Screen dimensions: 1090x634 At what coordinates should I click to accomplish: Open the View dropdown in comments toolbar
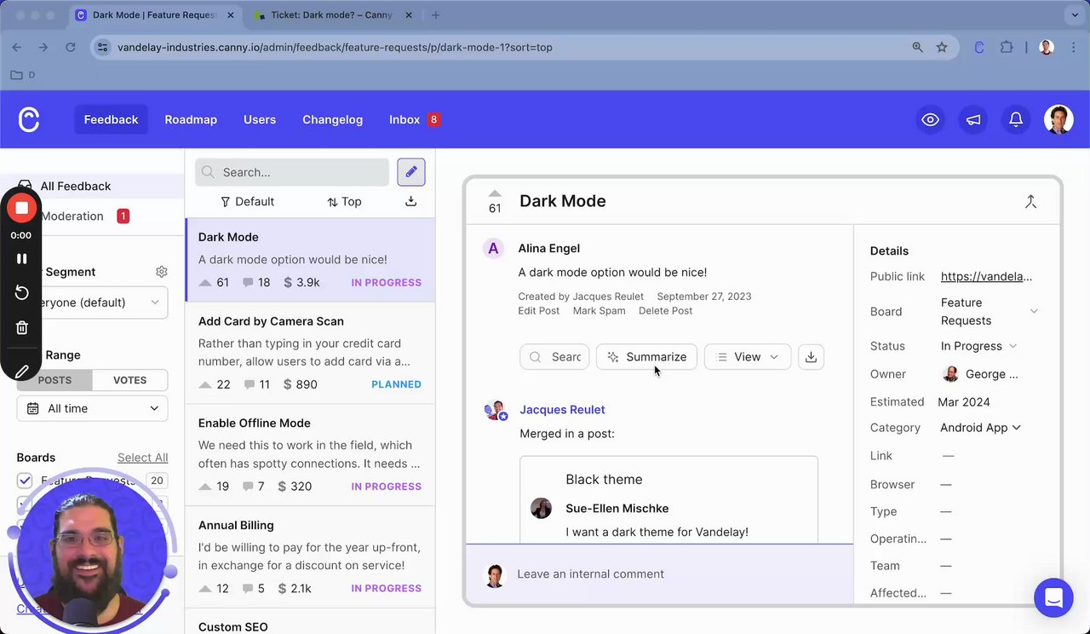(747, 357)
